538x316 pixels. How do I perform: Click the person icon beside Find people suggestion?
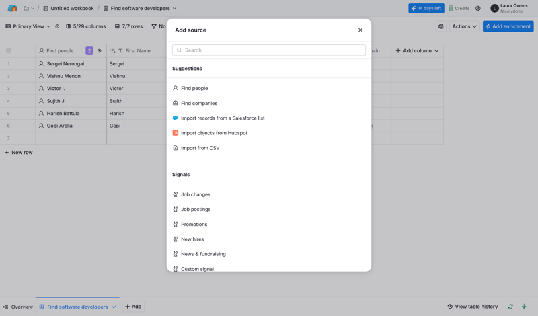176,88
